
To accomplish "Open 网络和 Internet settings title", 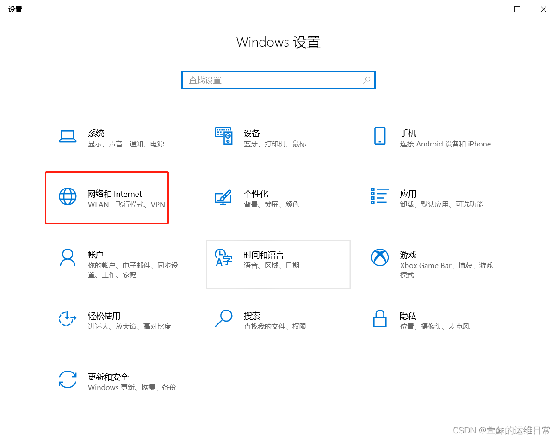I will (x=115, y=194).
